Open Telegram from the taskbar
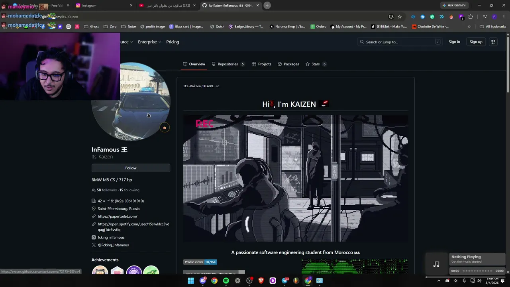Viewport: 510px width, 287px height. pyautogui.click(x=284, y=281)
